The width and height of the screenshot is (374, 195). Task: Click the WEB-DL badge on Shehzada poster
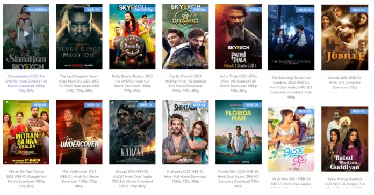click(199, 105)
